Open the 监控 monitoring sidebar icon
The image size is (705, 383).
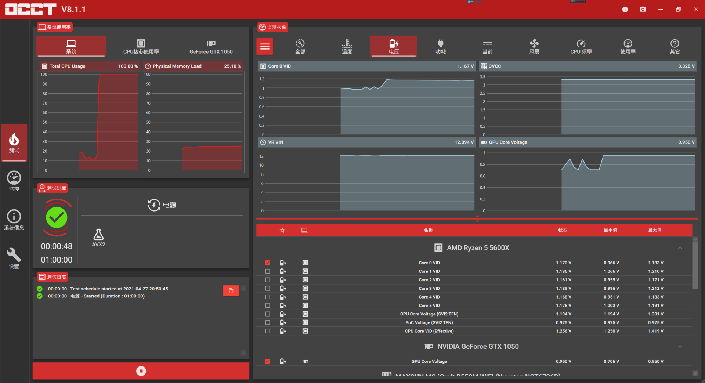[14, 181]
